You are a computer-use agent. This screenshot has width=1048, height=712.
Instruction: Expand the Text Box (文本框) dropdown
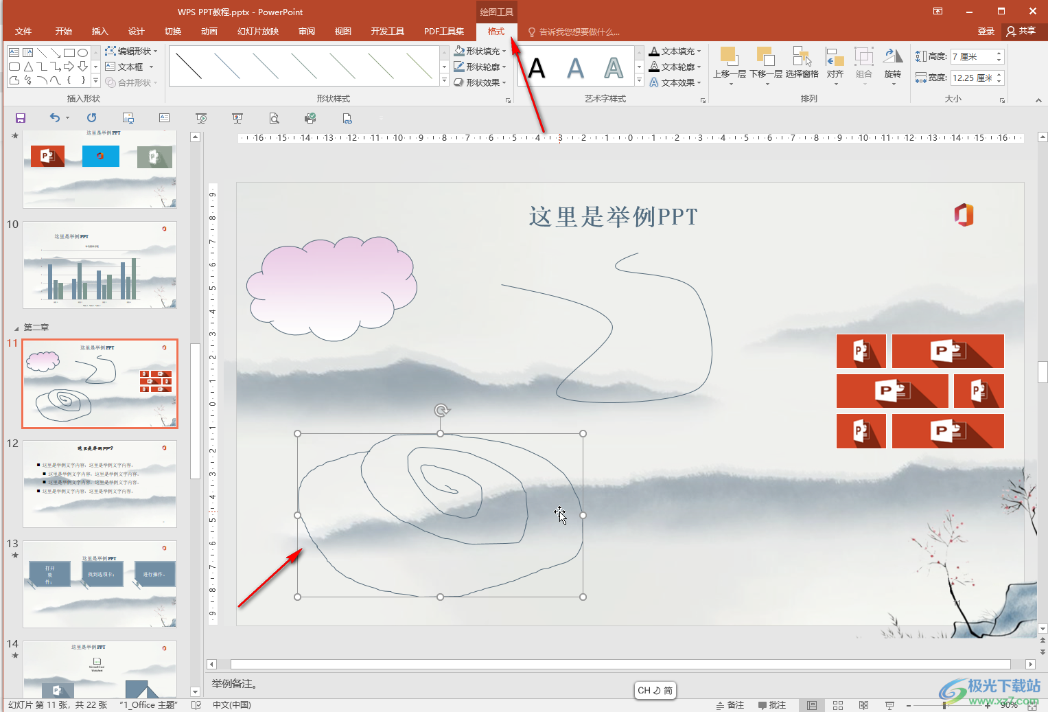pyautogui.click(x=151, y=67)
